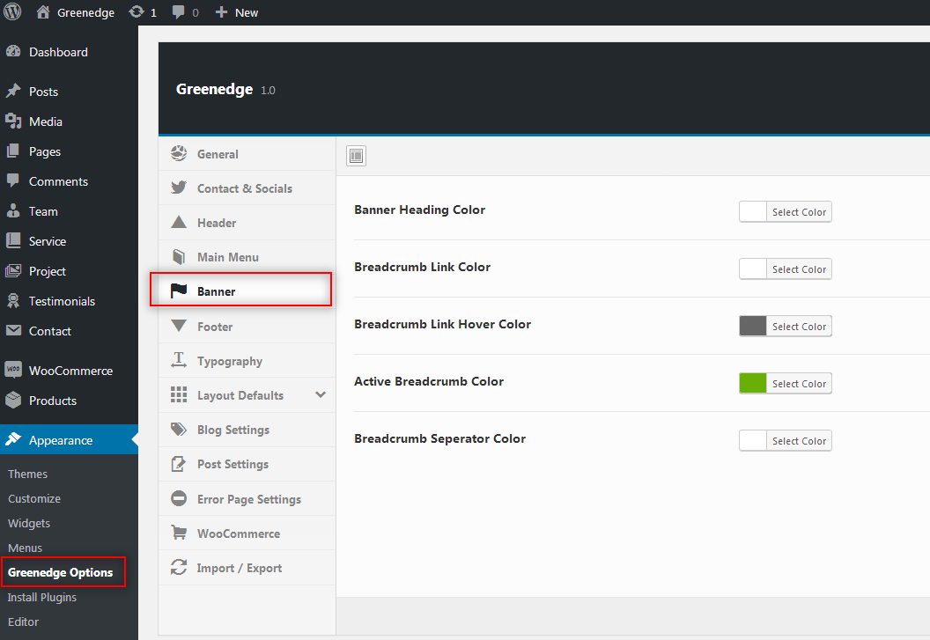Screen dimensions: 930x640
Task: Click the WooCommerce woo icon in sidebar
Action: [13, 370]
